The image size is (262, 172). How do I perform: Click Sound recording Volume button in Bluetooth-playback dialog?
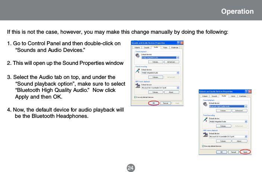tap(224, 126)
